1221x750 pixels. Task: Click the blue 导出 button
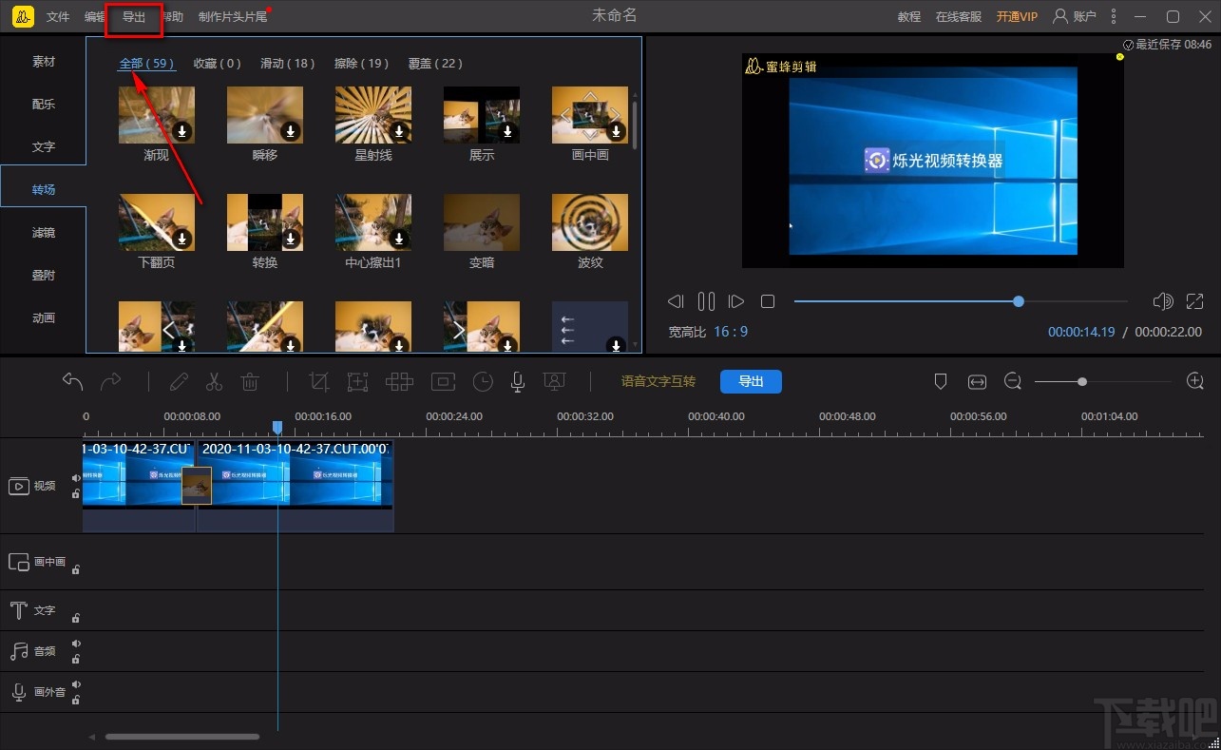pyautogui.click(x=751, y=381)
